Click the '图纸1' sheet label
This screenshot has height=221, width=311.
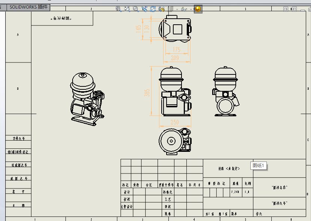pos(259,166)
